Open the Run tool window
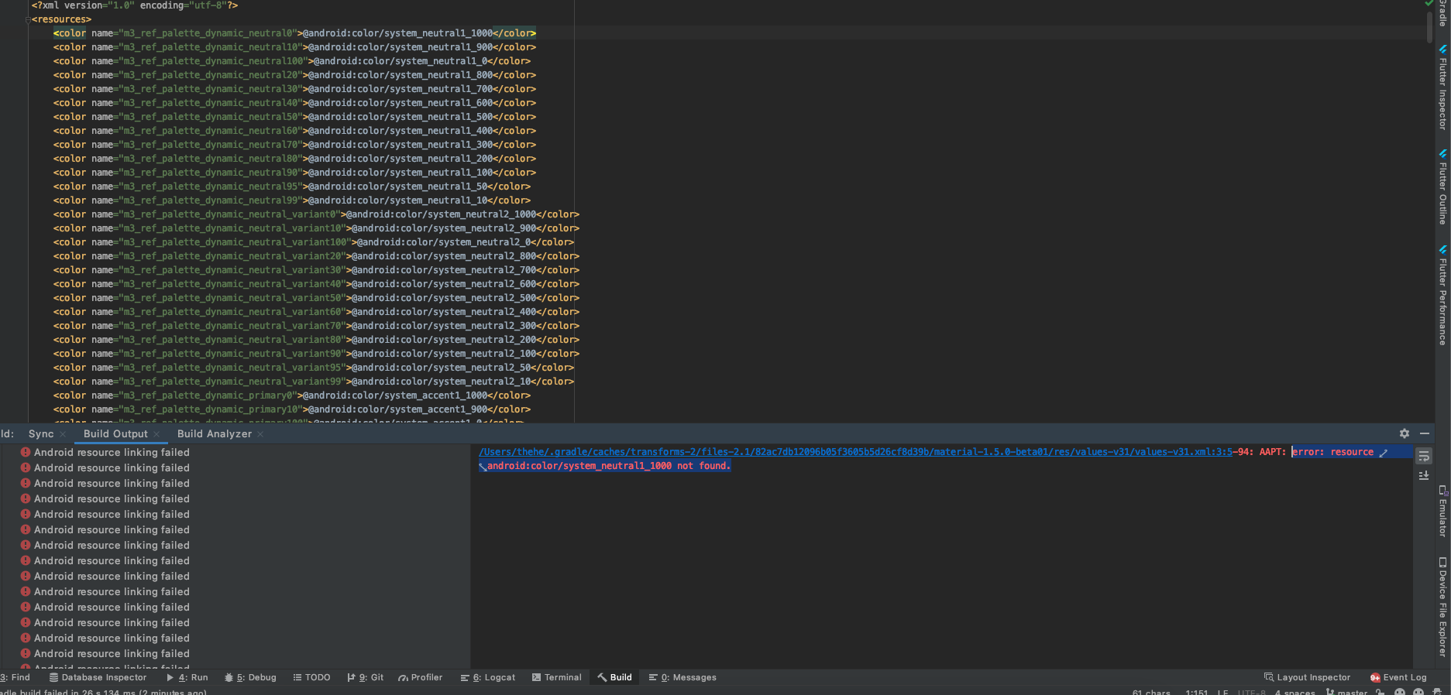The image size is (1451, 695). coord(187,677)
